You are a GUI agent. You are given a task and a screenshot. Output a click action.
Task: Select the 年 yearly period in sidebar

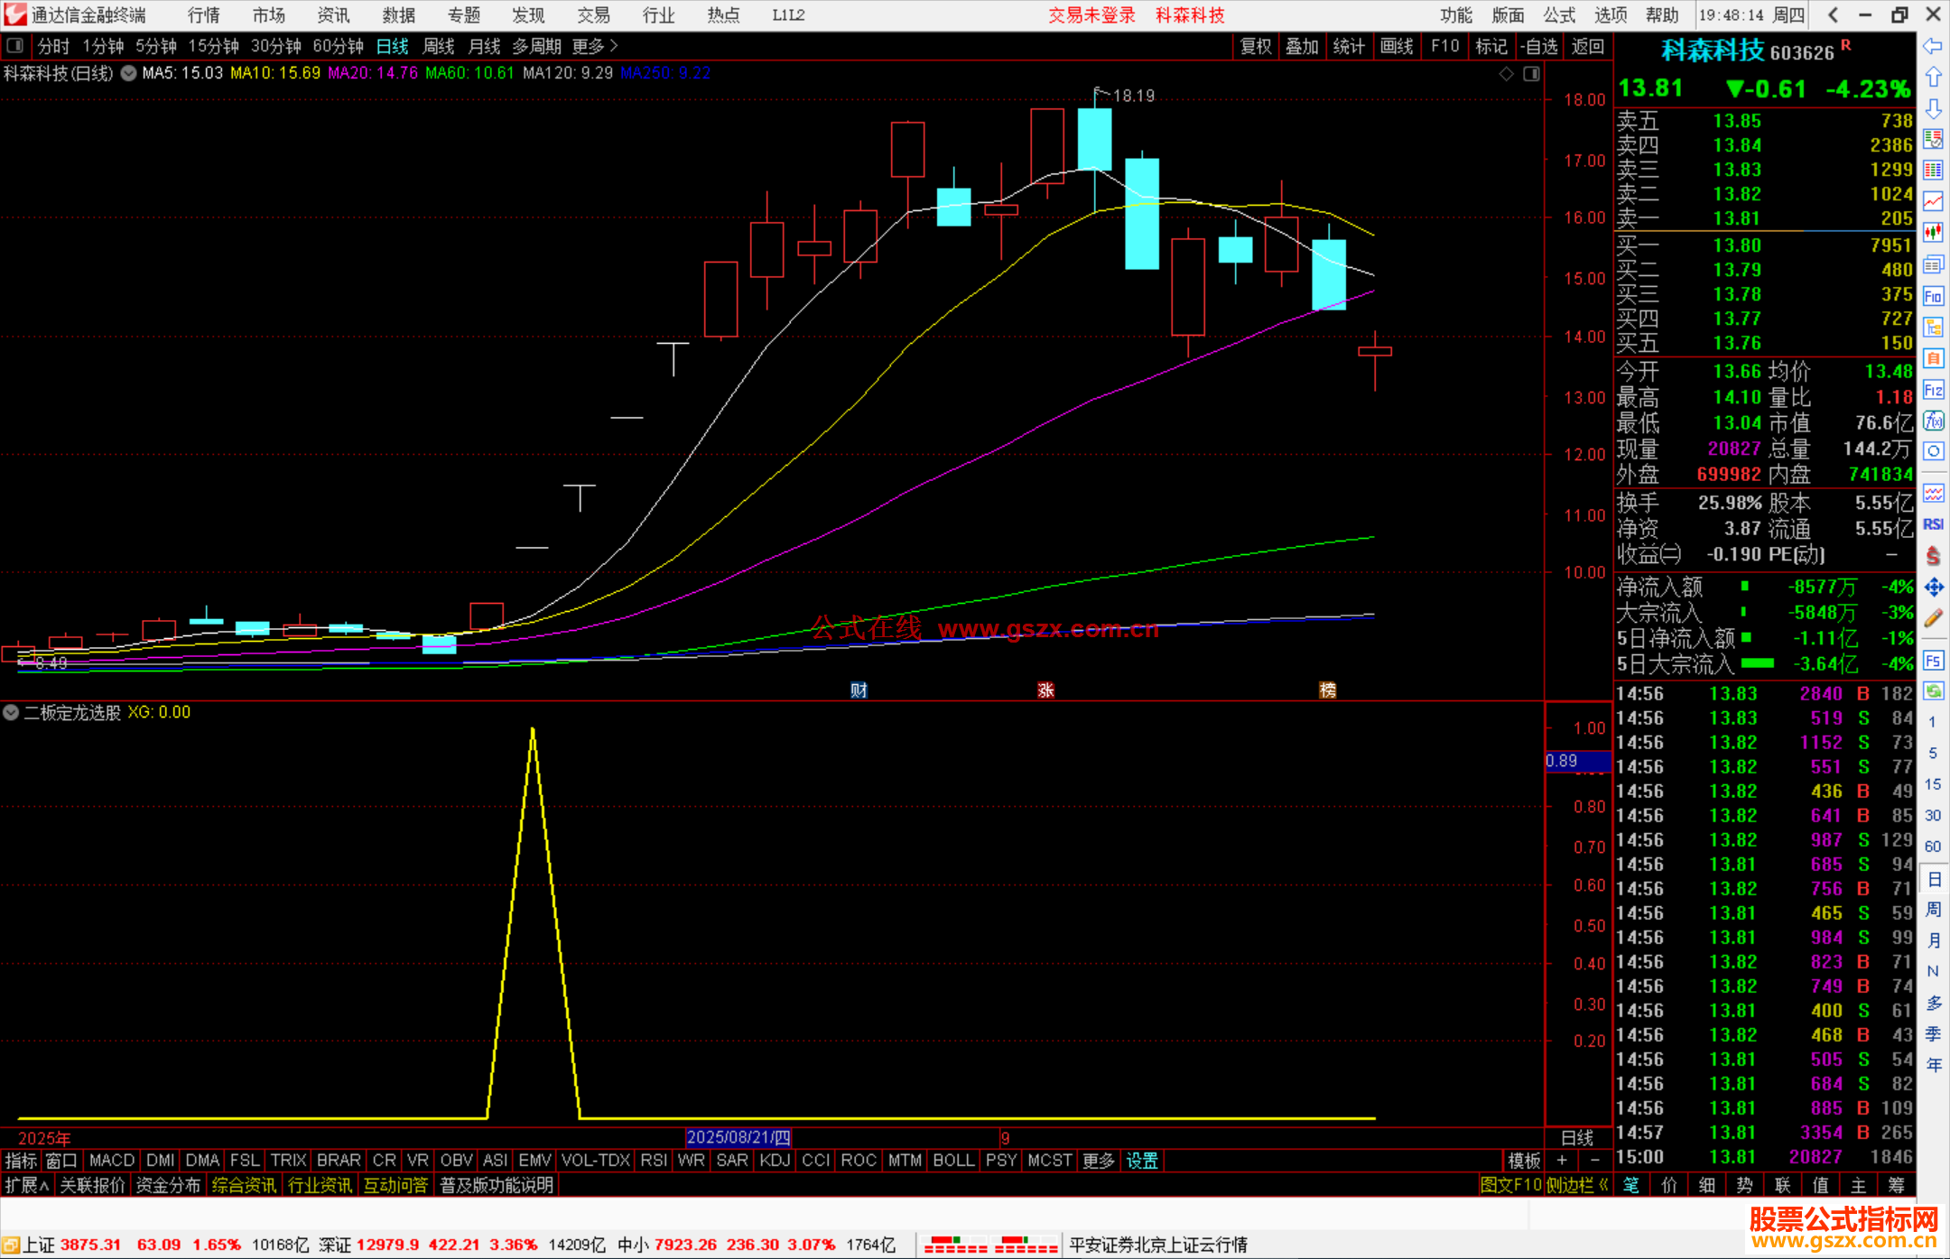[x=1933, y=1065]
